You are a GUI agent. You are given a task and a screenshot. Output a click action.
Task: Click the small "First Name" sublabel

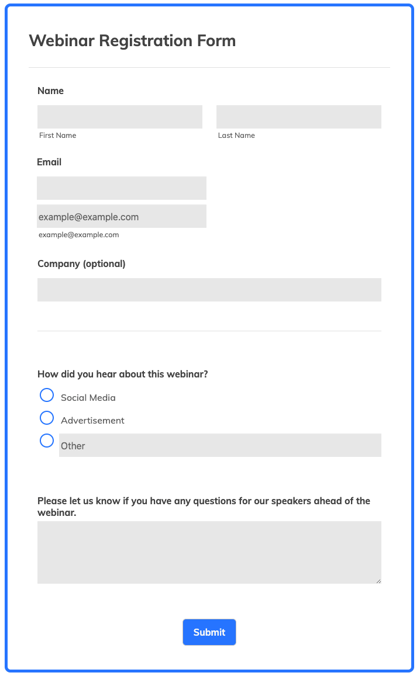[57, 136]
